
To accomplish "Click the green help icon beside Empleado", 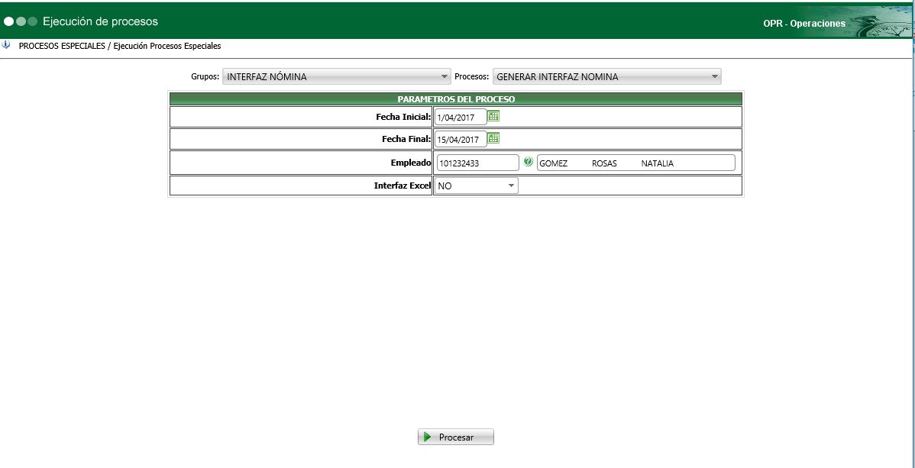I will pos(528,162).
